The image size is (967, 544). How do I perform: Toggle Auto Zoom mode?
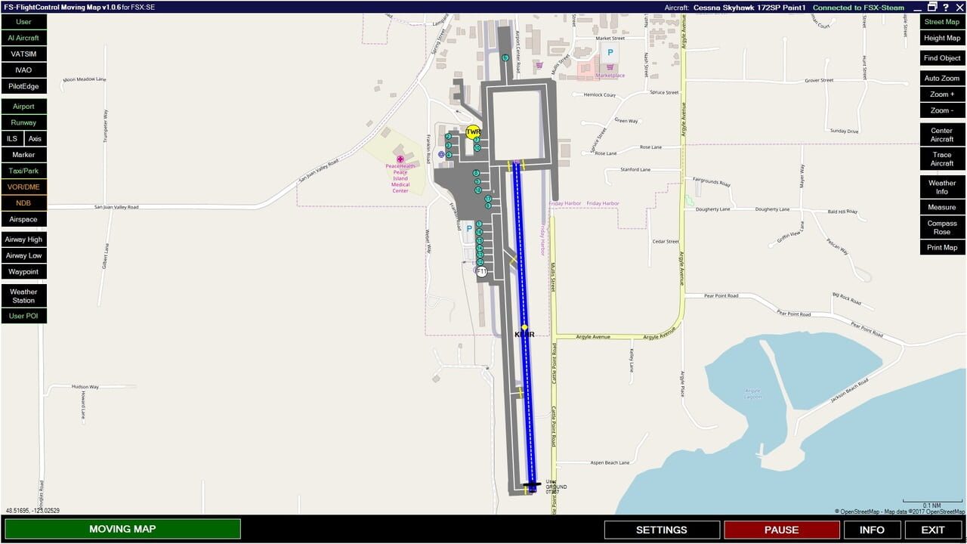click(x=941, y=78)
